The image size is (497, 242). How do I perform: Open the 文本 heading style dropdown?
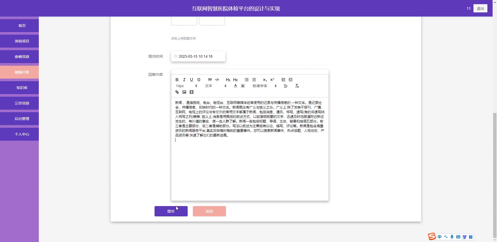216,86
